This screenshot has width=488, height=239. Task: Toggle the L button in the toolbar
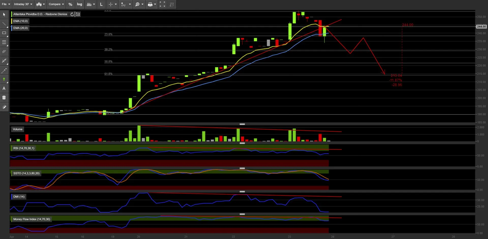[101, 4]
